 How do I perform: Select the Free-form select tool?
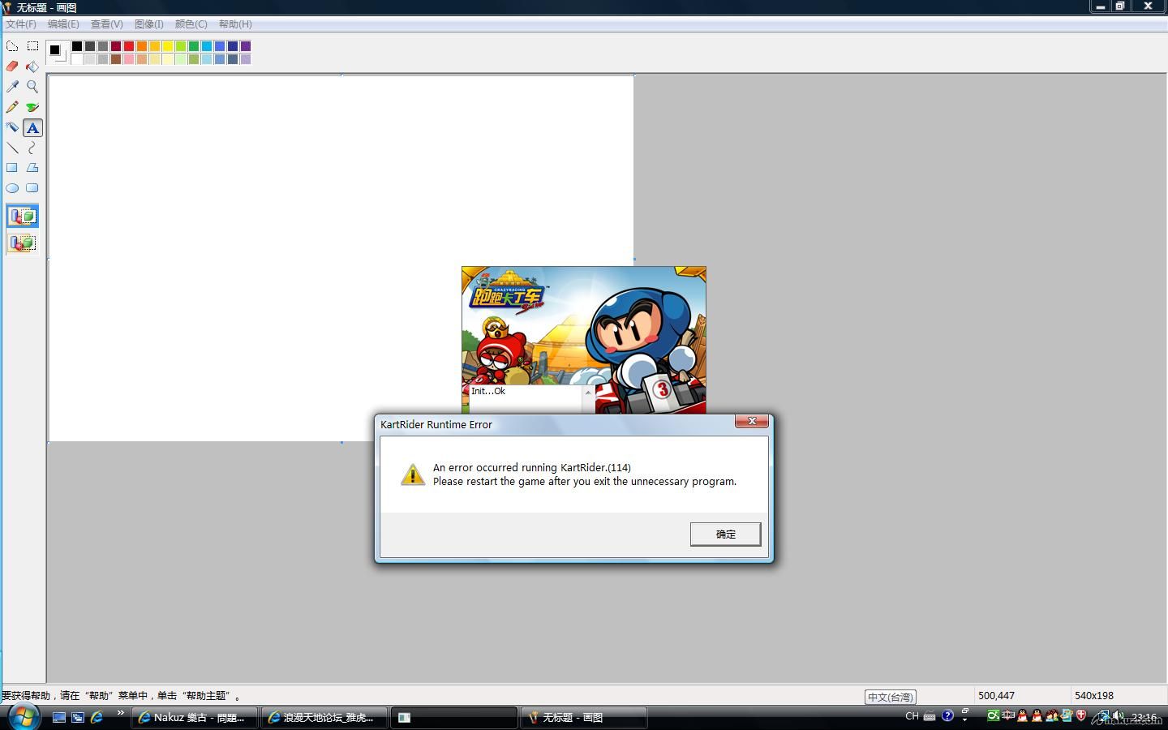(12, 46)
